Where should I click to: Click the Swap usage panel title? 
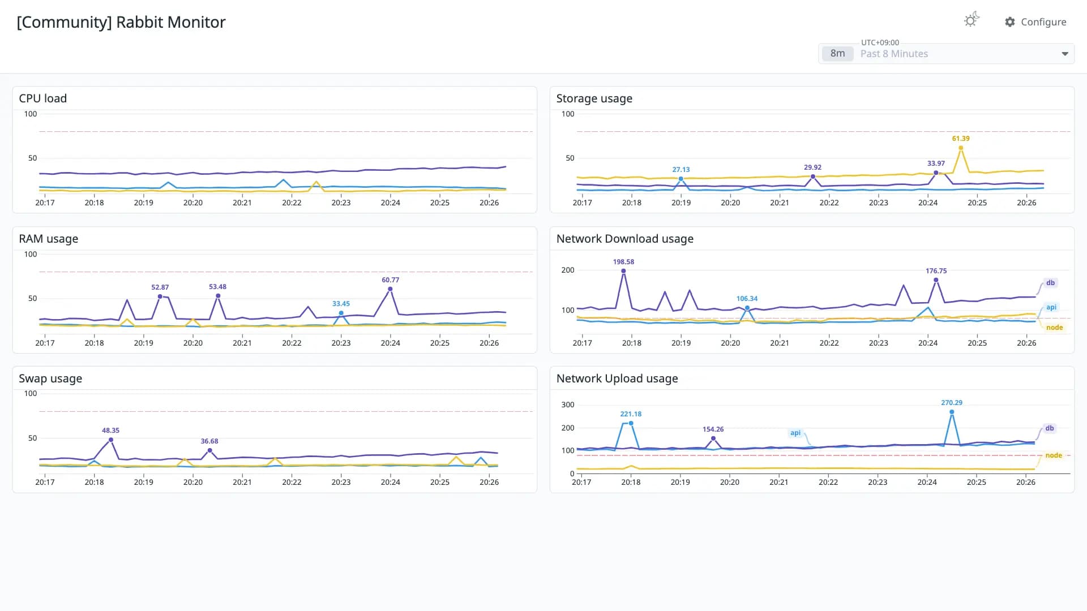[x=50, y=378]
